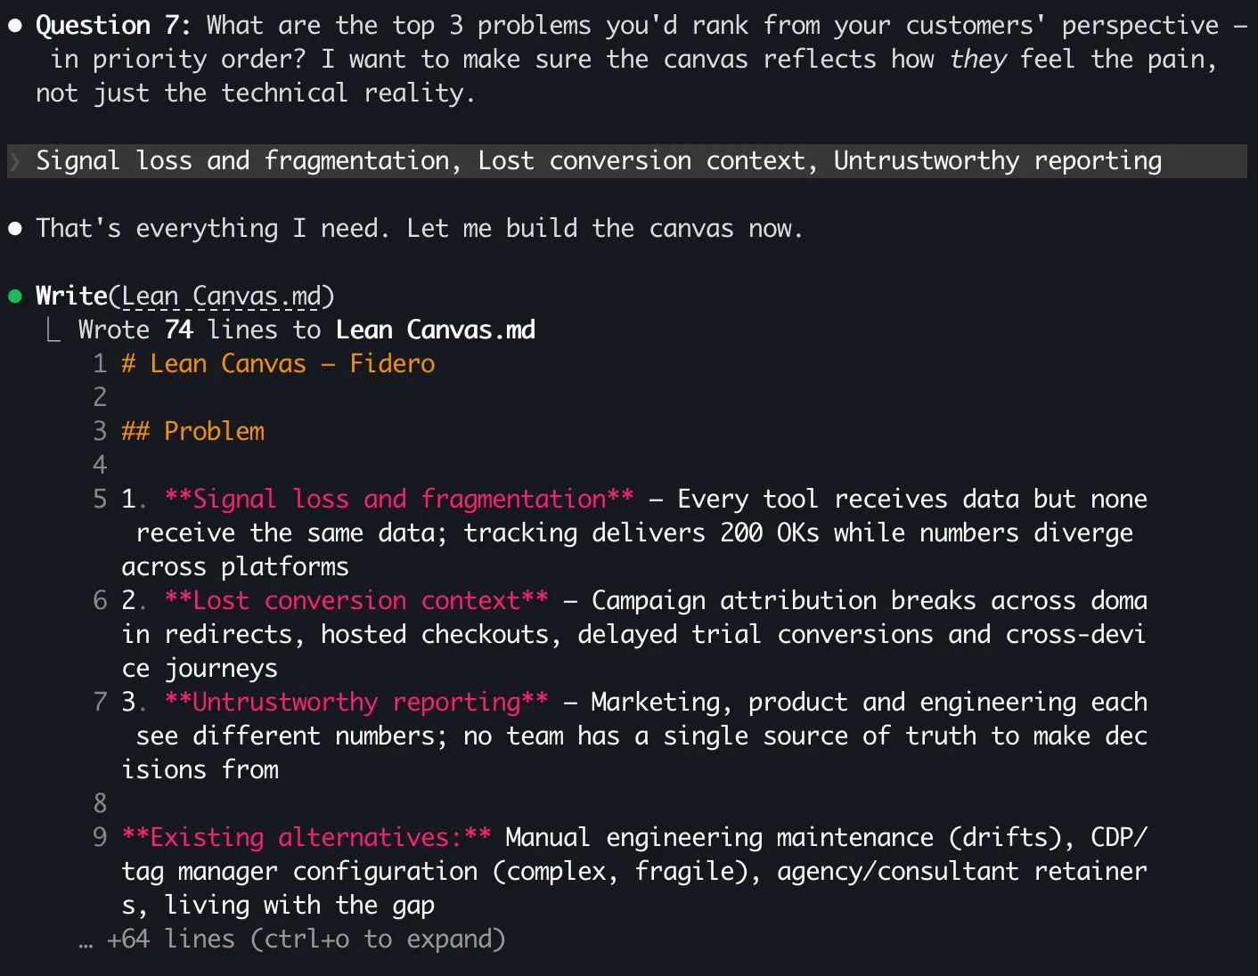Click the red "Lost conversion context" text
The width and height of the screenshot is (1258, 976).
tap(356, 601)
